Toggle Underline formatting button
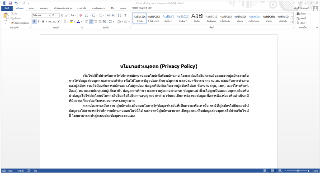The height and width of the screenshot is (173, 320). pos(43,21)
